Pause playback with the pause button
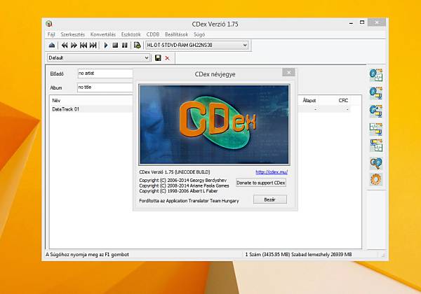The image size is (421, 294). click(125, 45)
